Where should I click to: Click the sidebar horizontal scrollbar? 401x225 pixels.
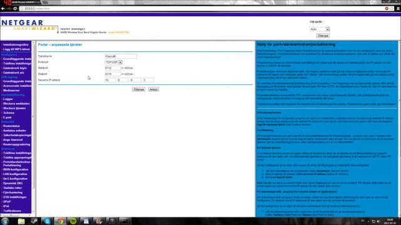pos(16,215)
